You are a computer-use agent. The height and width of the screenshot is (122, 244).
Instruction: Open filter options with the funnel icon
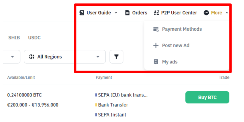click(116, 57)
